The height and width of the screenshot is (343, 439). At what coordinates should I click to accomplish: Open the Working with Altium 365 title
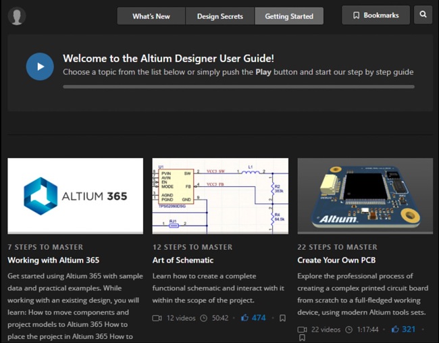pos(53,260)
